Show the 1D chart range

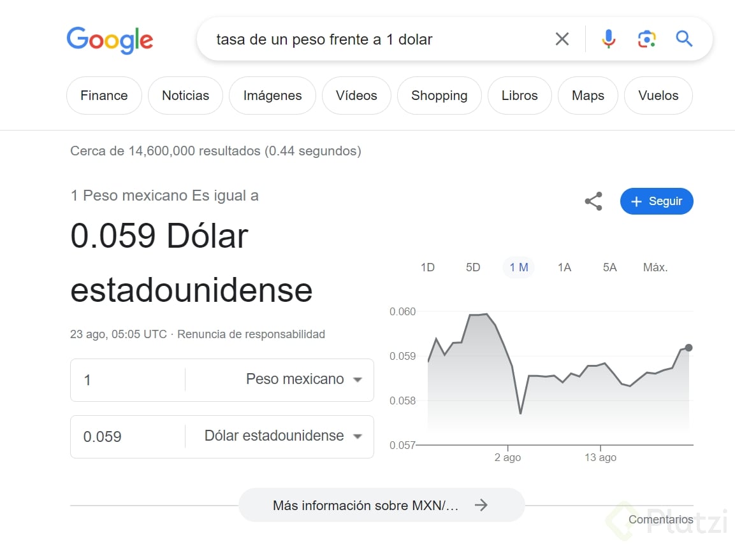(427, 267)
